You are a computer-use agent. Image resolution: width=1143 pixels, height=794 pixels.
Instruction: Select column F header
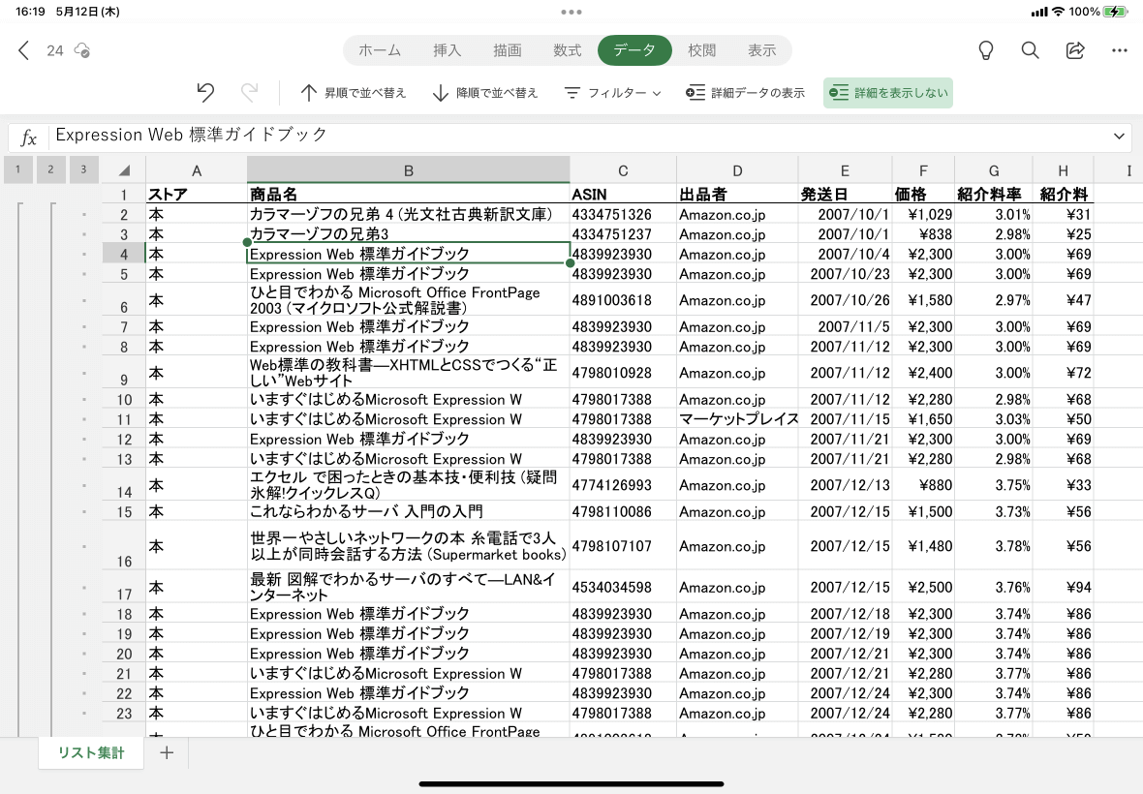[x=923, y=170]
